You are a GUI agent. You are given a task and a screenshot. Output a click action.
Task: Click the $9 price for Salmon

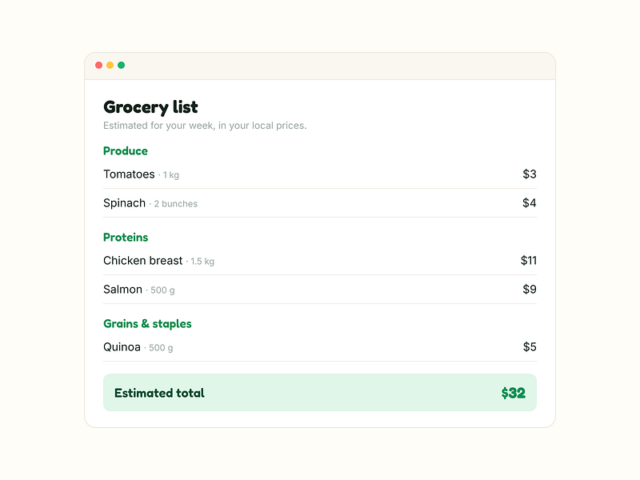pos(530,290)
